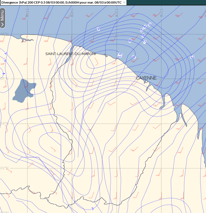Click the Cayenne city marker circle
This screenshot has width=206, height=213.
click(146, 81)
